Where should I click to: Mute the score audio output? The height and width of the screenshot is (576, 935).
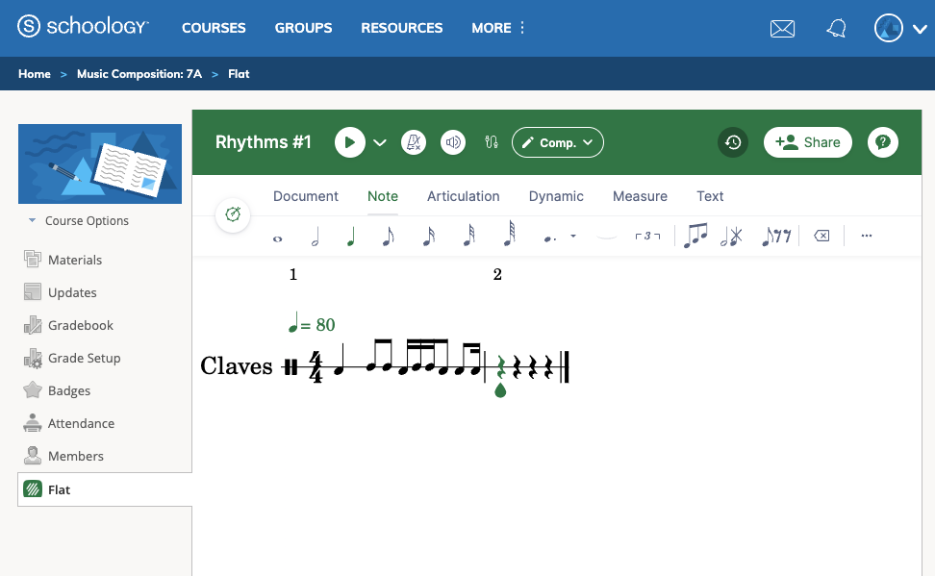pyautogui.click(x=452, y=142)
